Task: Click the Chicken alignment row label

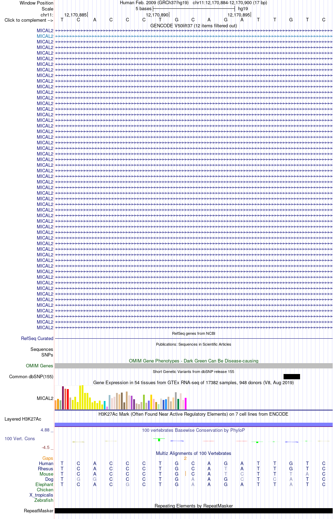Action: click(45, 490)
